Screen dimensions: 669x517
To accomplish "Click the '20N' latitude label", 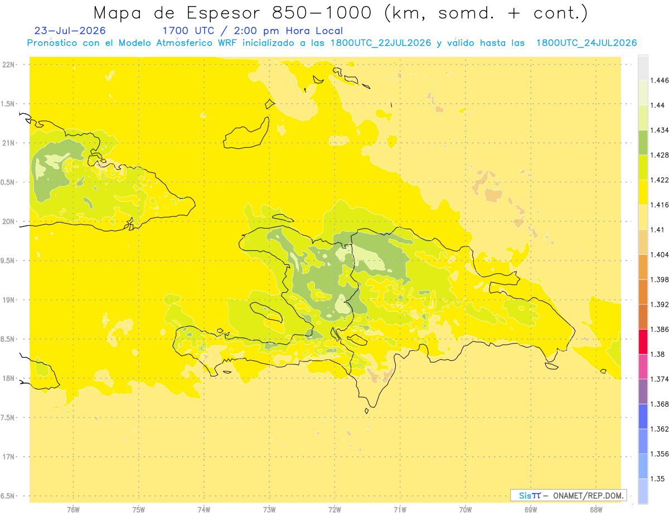I will pos(9,221).
